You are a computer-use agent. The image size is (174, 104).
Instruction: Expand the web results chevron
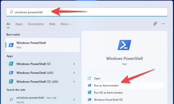tap(74, 99)
